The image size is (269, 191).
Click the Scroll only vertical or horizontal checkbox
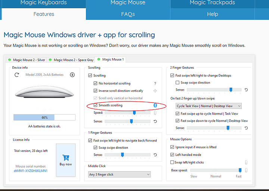tap(95, 98)
